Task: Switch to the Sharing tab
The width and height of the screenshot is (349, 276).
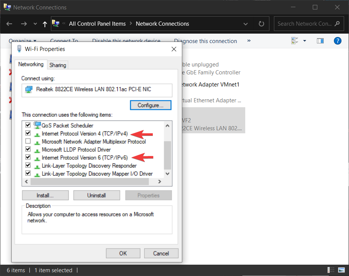Action: tap(58, 65)
